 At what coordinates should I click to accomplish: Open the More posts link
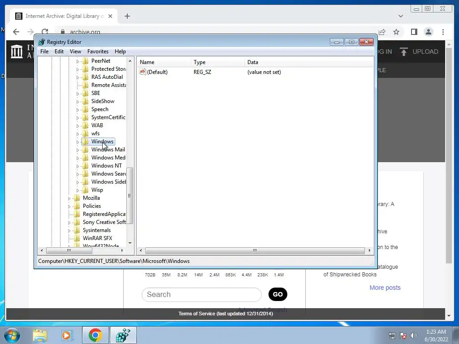(385, 288)
